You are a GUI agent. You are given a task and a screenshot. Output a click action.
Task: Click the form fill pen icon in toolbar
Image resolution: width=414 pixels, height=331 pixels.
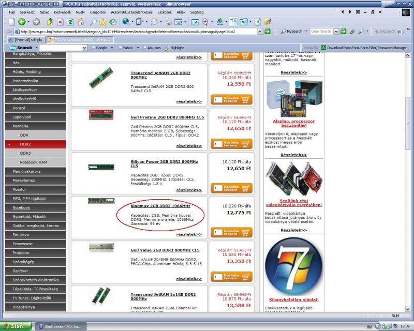139,22
